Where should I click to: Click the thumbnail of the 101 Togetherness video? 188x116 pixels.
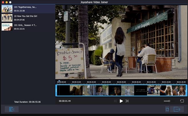[7, 9]
